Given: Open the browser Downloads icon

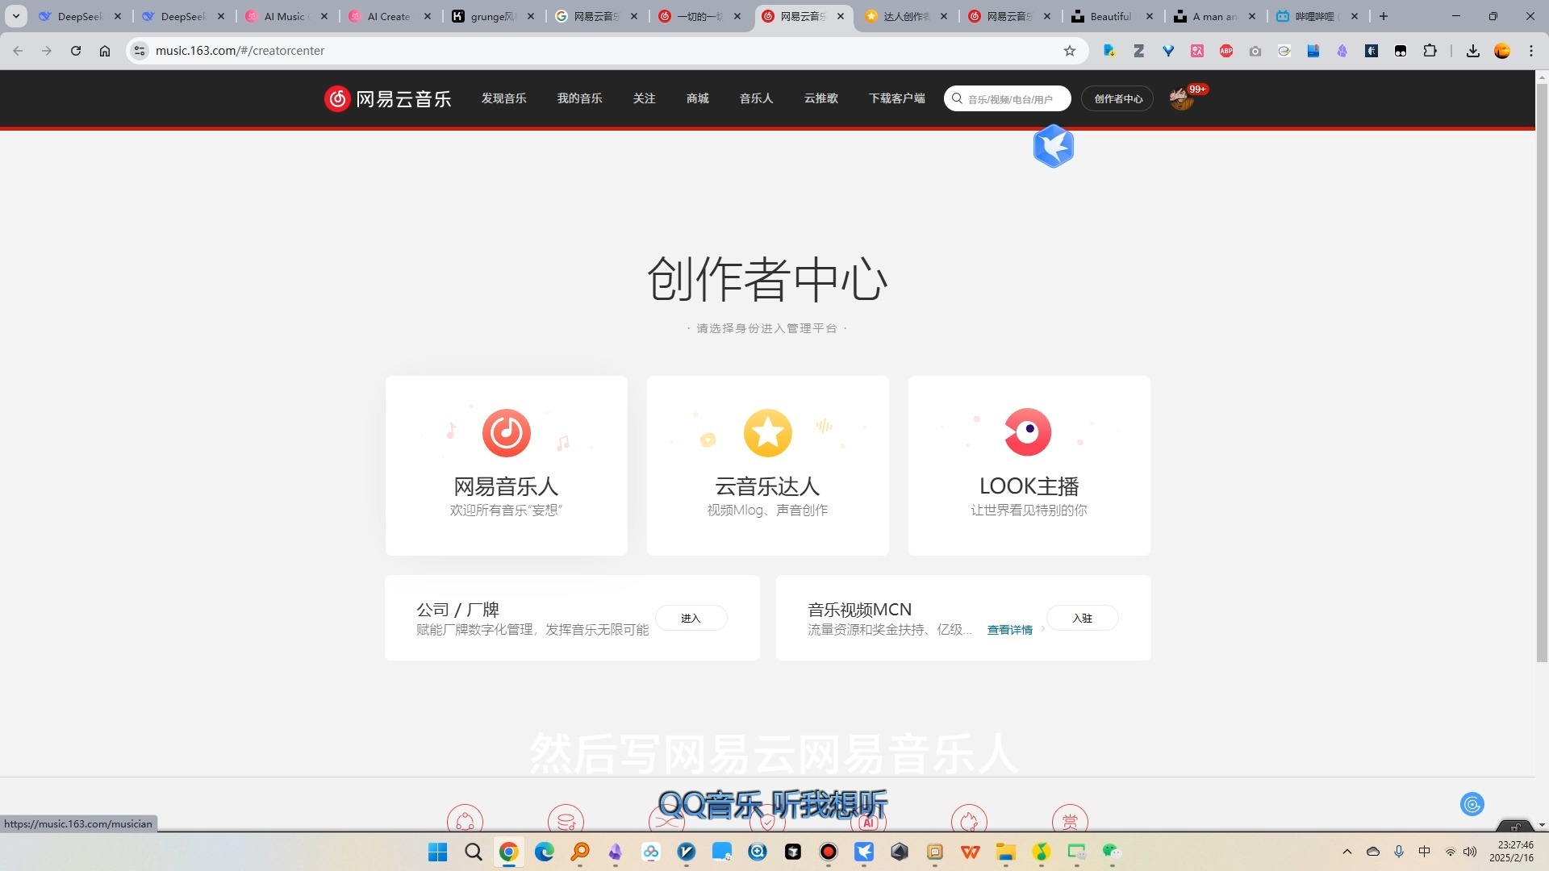Looking at the screenshot, I should click(1473, 51).
